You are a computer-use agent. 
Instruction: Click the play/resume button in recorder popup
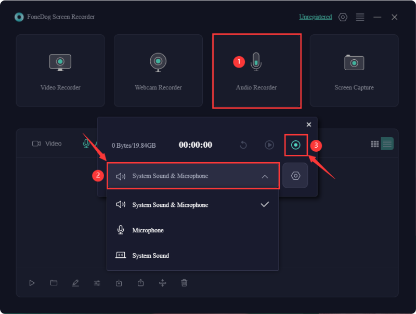pyautogui.click(x=269, y=145)
